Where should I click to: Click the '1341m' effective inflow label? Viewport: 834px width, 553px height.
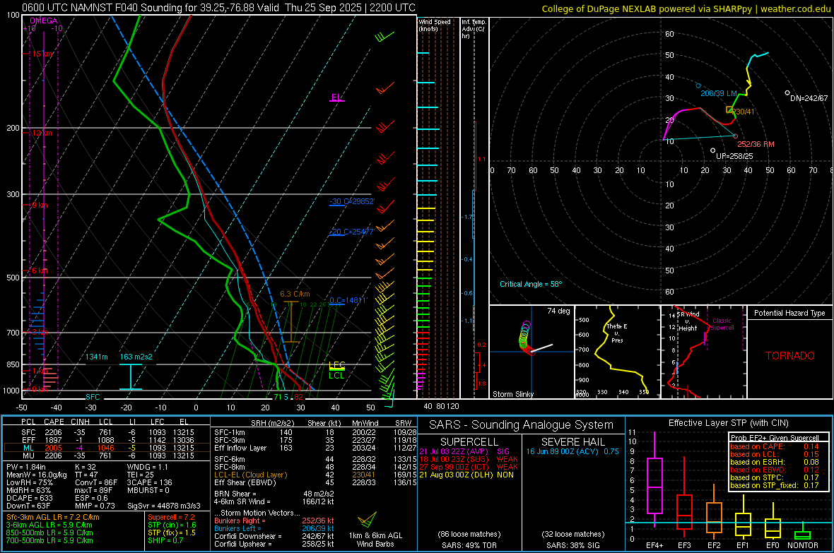pos(96,357)
